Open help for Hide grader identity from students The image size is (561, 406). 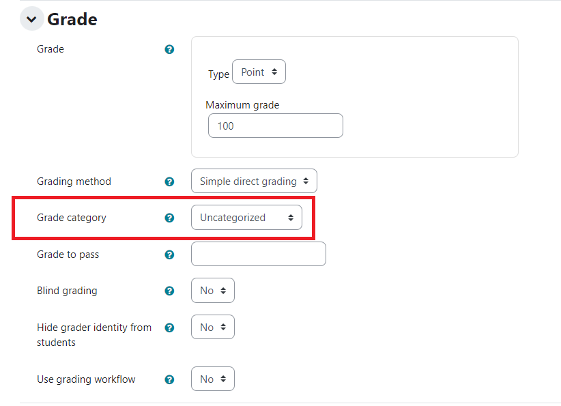click(x=169, y=328)
